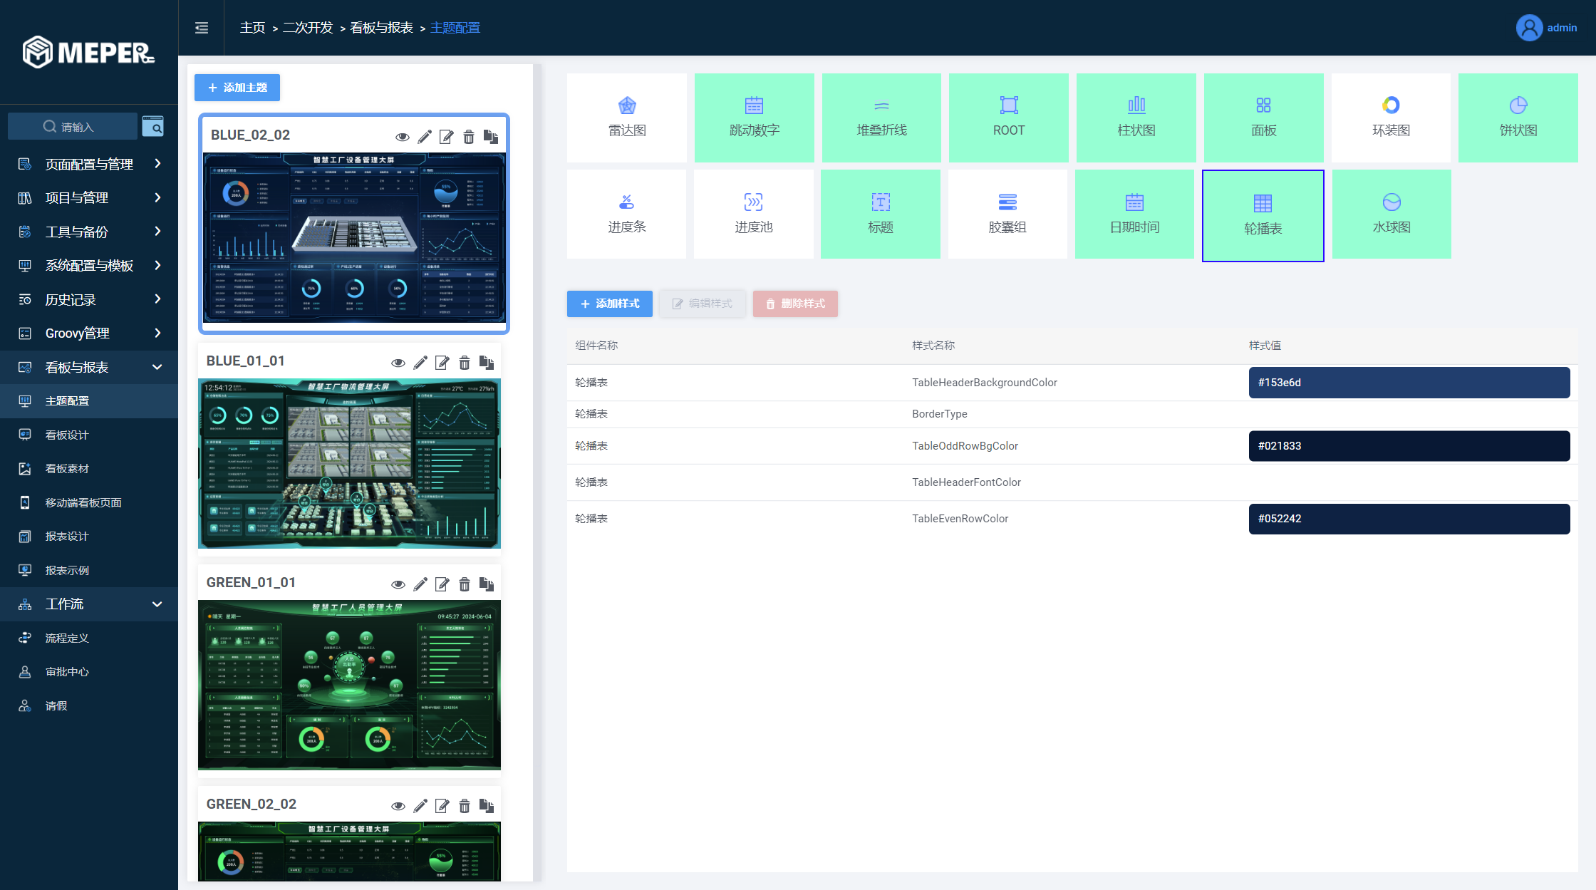Open the 主题配置 sidebar item
The height and width of the screenshot is (890, 1596).
pyautogui.click(x=89, y=401)
